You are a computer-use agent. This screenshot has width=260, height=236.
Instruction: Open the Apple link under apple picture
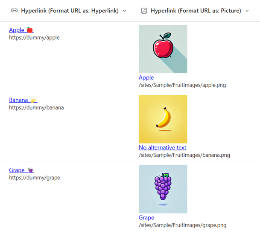pos(146,78)
